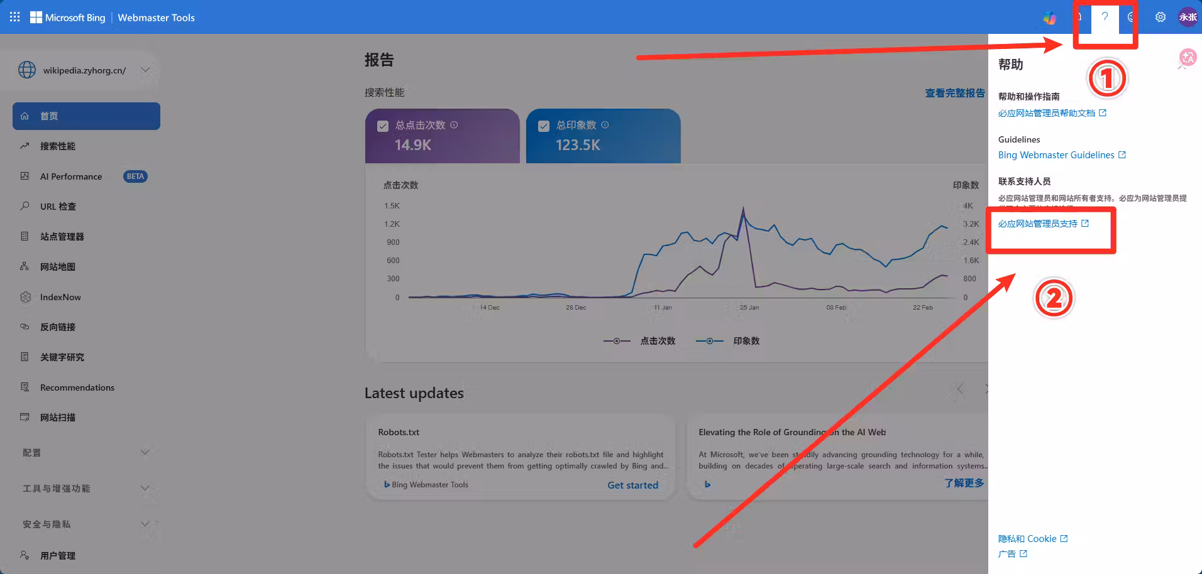The height and width of the screenshot is (574, 1202).
Task: Open IndexNow in the sidebar
Action: point(86,297)
